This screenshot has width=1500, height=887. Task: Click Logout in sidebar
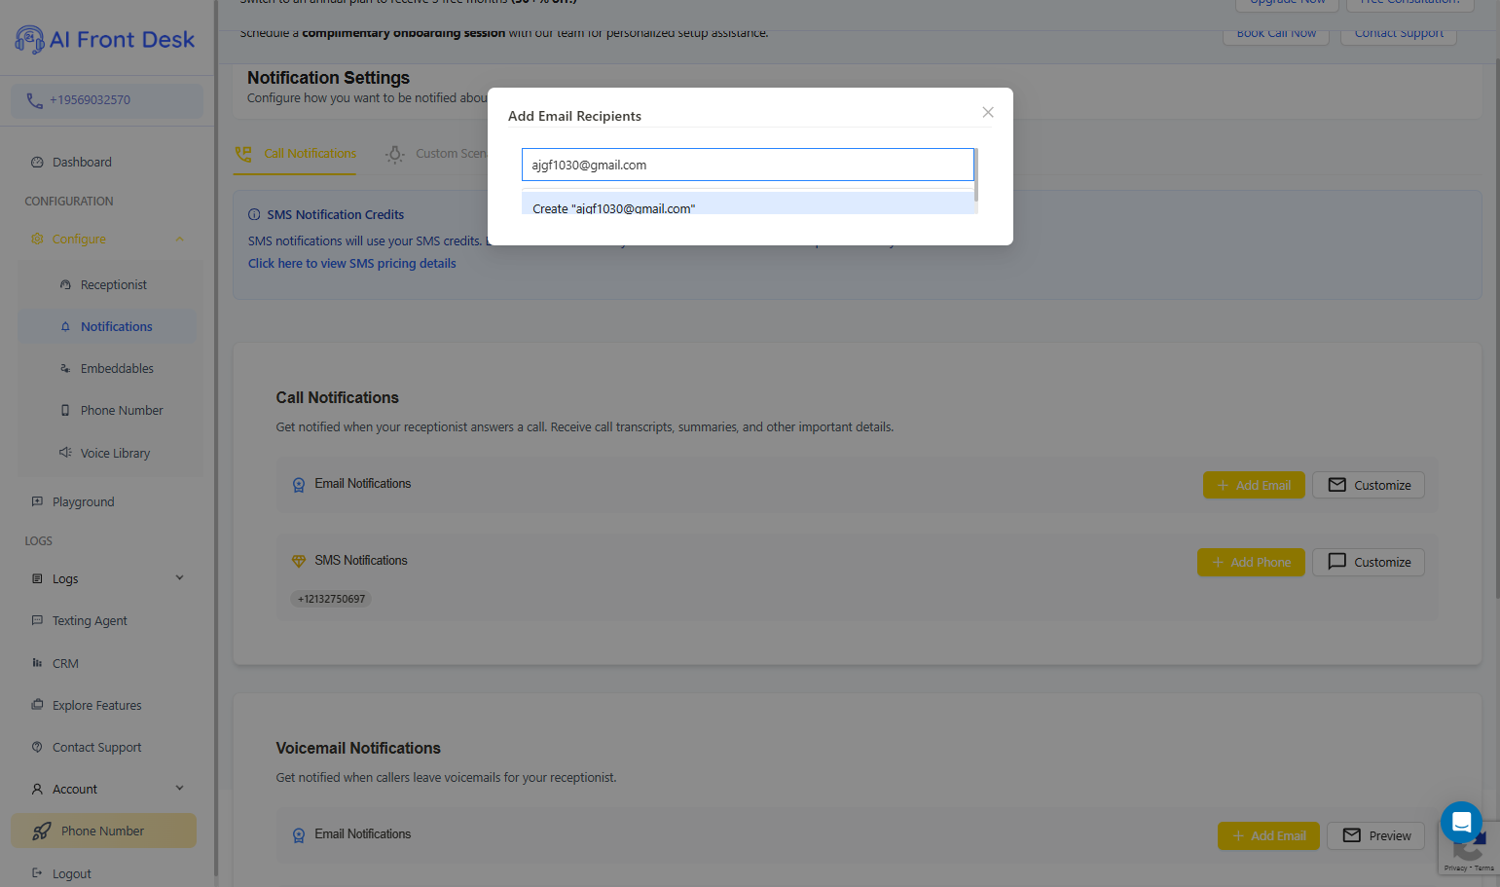(71, 874)
